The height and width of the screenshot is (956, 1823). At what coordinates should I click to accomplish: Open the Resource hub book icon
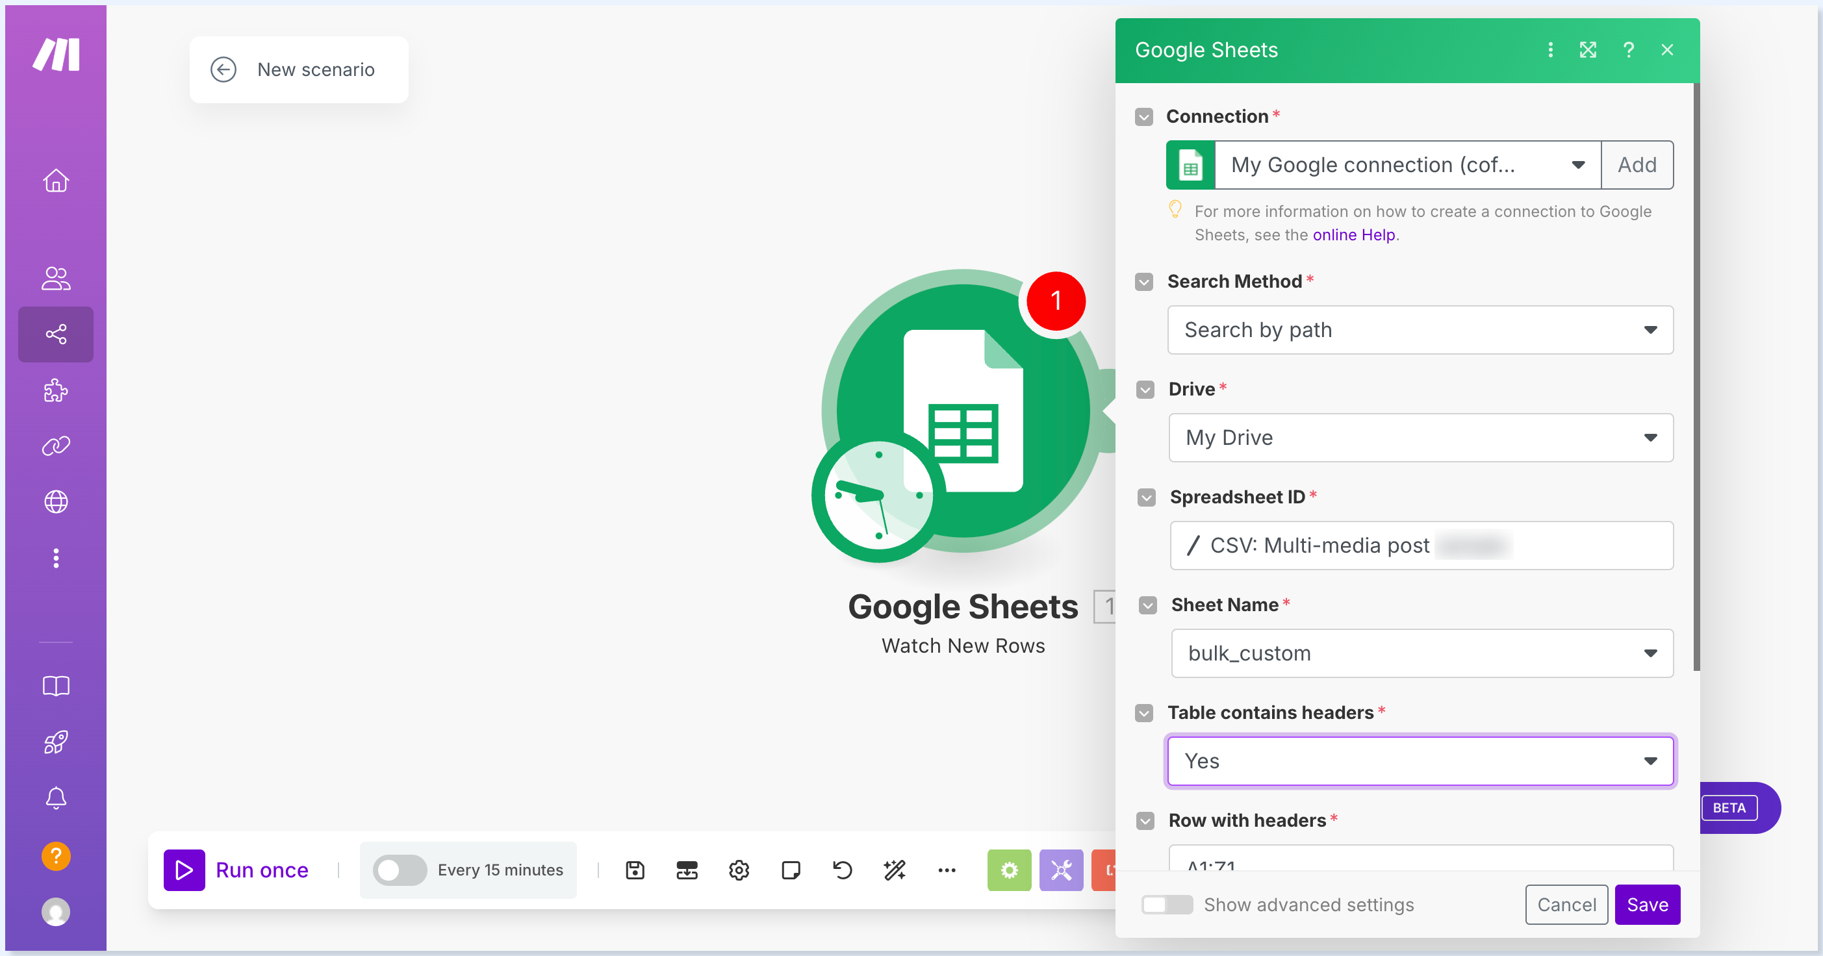[56, 686]
